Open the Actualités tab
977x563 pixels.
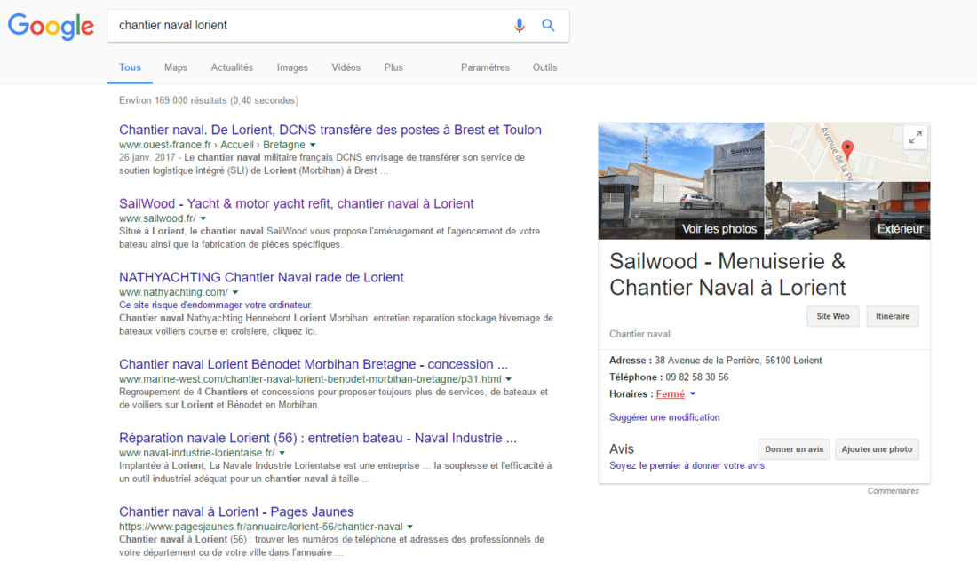coord(232,67)
